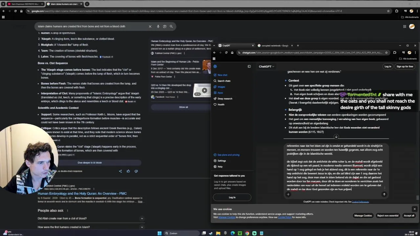This screenshot has height=236, width=420.
Task: Share the AI overview answer
Action: point(120,171)
